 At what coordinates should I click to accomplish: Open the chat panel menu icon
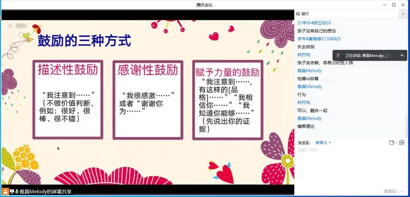point(403,14)
